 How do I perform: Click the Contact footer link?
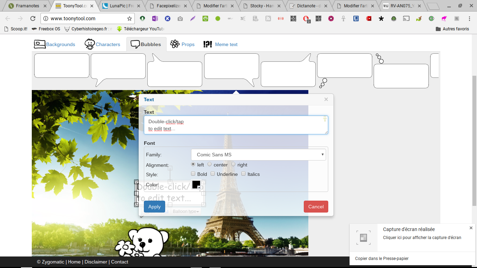pyautogui.click(x=119, y=262)
